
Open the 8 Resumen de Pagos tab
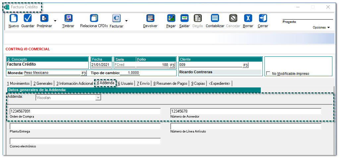click(170, 83)
